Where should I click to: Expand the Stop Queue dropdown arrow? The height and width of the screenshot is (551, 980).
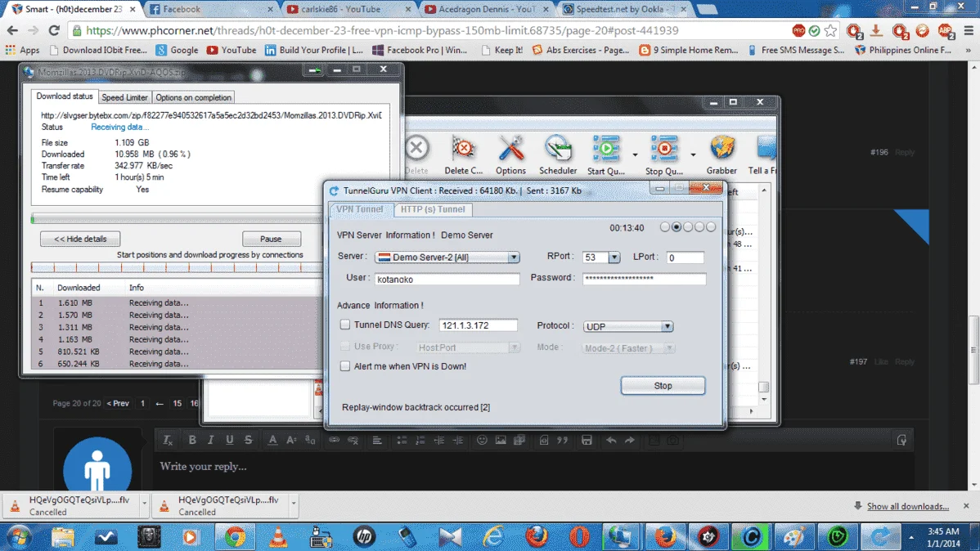click(693, 155)
